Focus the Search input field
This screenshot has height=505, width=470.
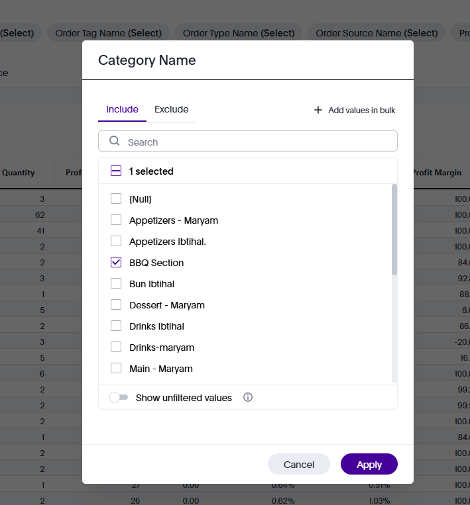[x=259, y=142]
